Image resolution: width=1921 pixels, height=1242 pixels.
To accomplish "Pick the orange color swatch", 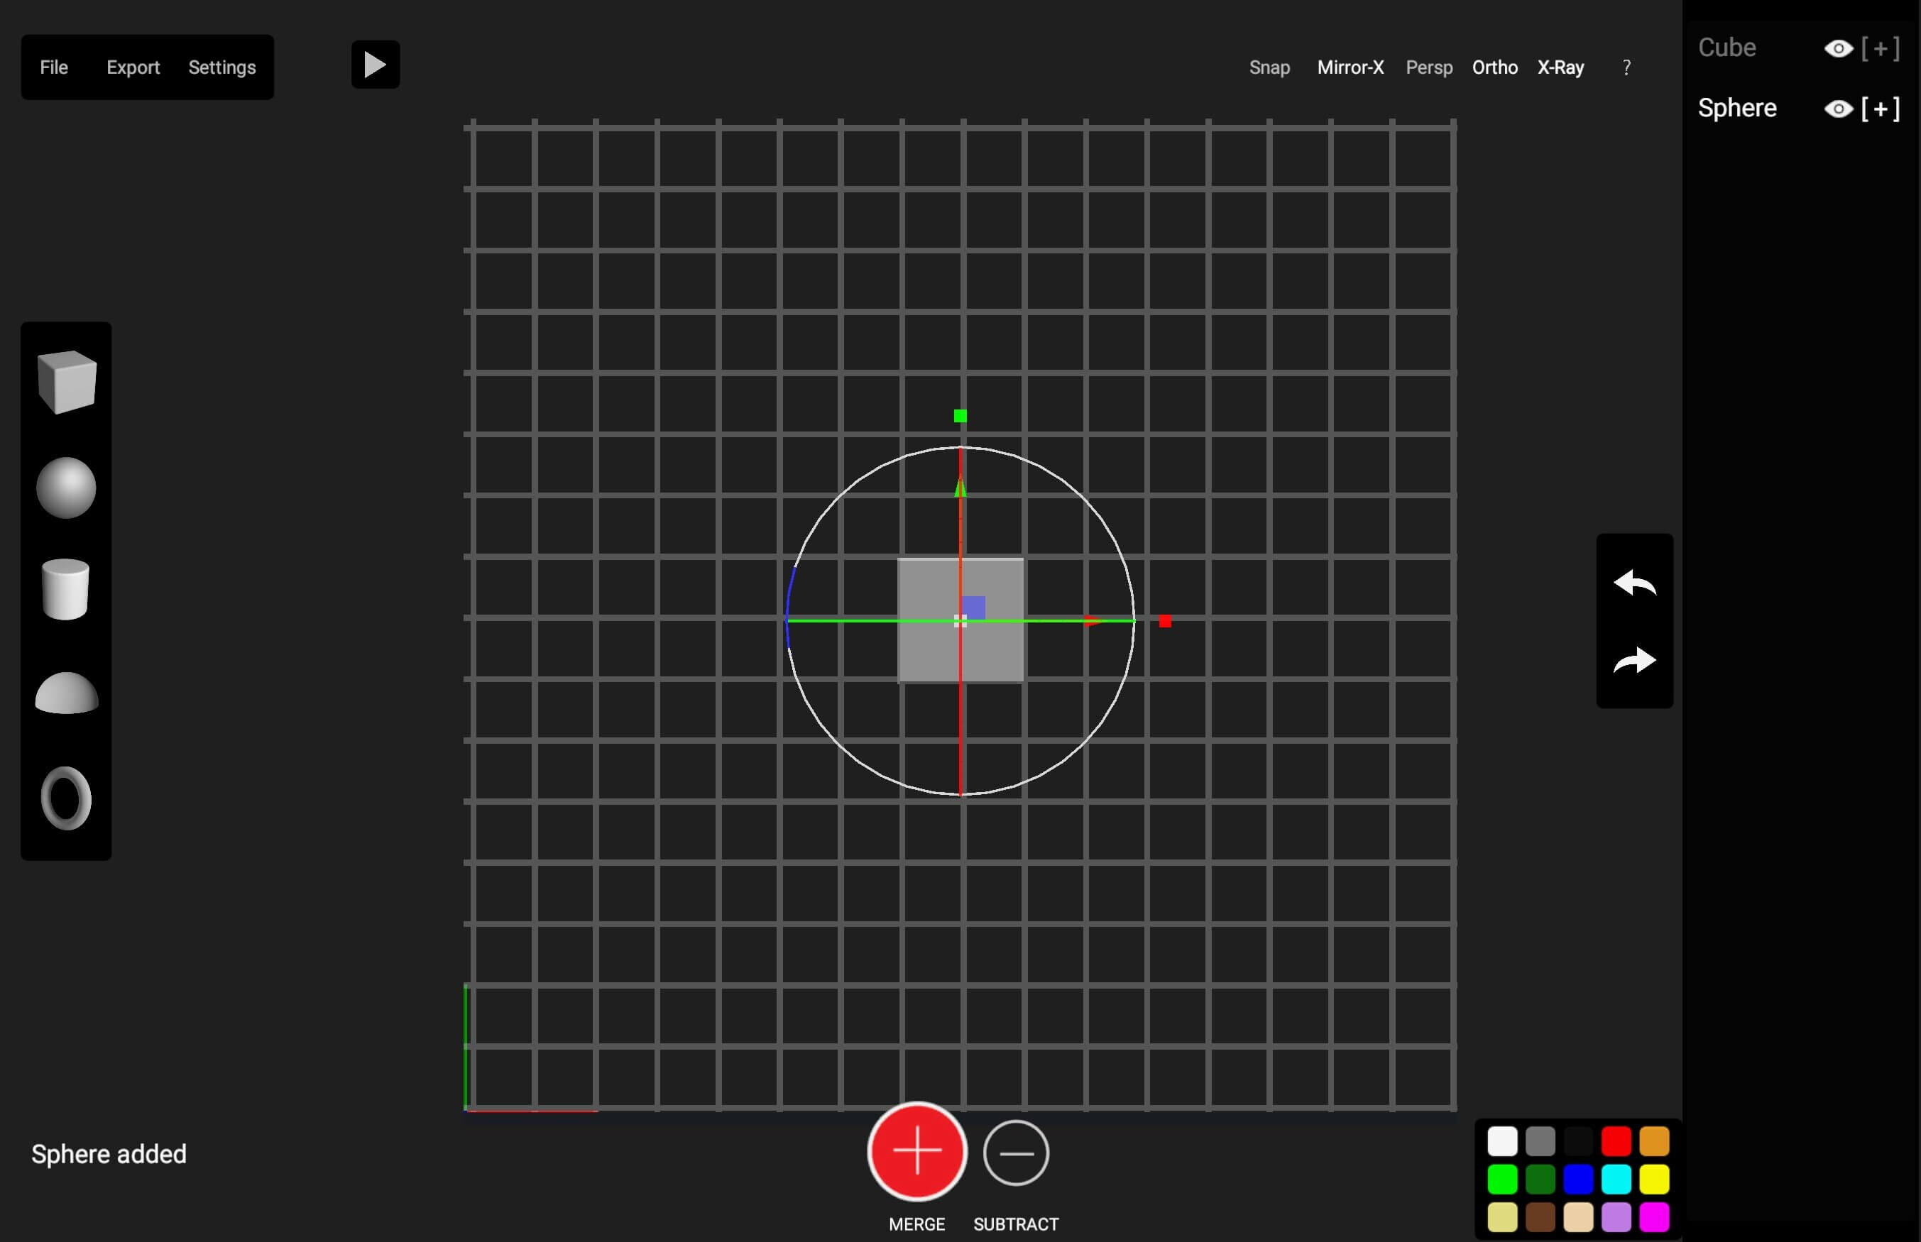I will pos(1654,1141).
